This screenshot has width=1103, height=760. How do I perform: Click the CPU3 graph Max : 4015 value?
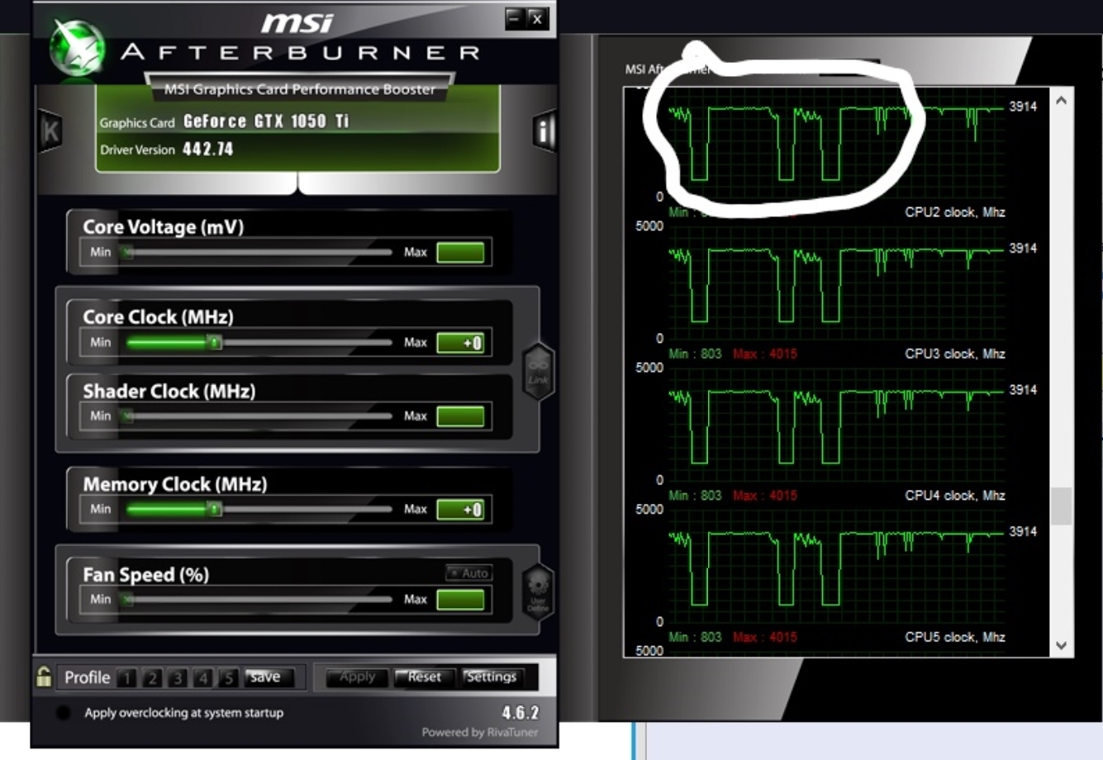[x=765, y=354]
